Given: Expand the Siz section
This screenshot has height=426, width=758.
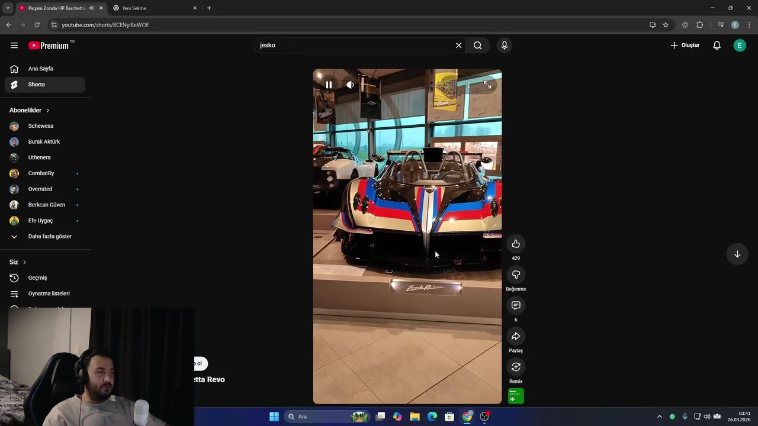Looking at the screenshot, I should click(x=18, y=262).
